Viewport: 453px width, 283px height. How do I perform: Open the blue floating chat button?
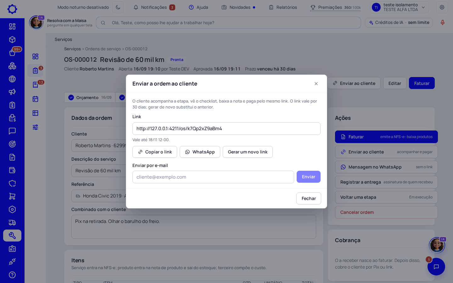pos(436,267)
